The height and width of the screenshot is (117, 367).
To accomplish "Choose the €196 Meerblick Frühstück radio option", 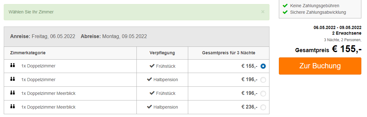I will pyautogui.click(x=263, y=94).
